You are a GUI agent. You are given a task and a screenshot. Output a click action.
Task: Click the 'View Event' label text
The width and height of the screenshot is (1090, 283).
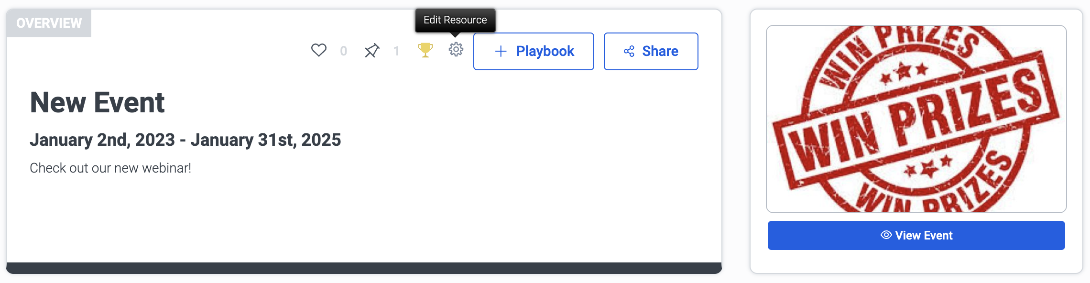(924, 235)
